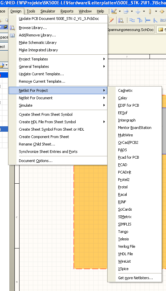Generate Verilog File netlist

[135, 246]
